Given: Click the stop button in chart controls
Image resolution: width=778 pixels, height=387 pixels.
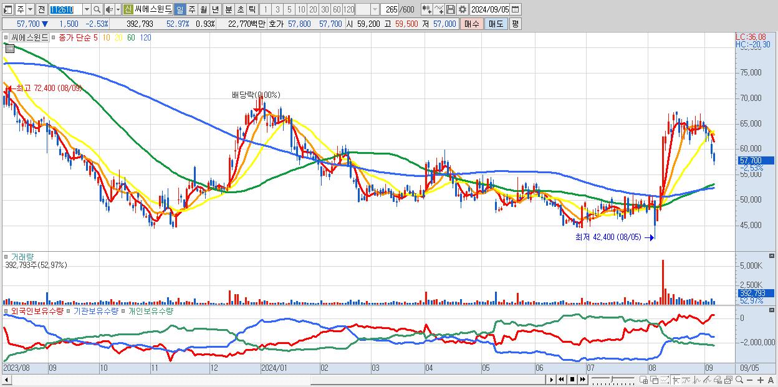Looking at the screenshot, I should (572, 380).
